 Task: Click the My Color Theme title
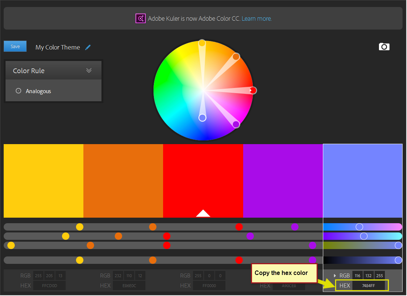pos(58,47)
